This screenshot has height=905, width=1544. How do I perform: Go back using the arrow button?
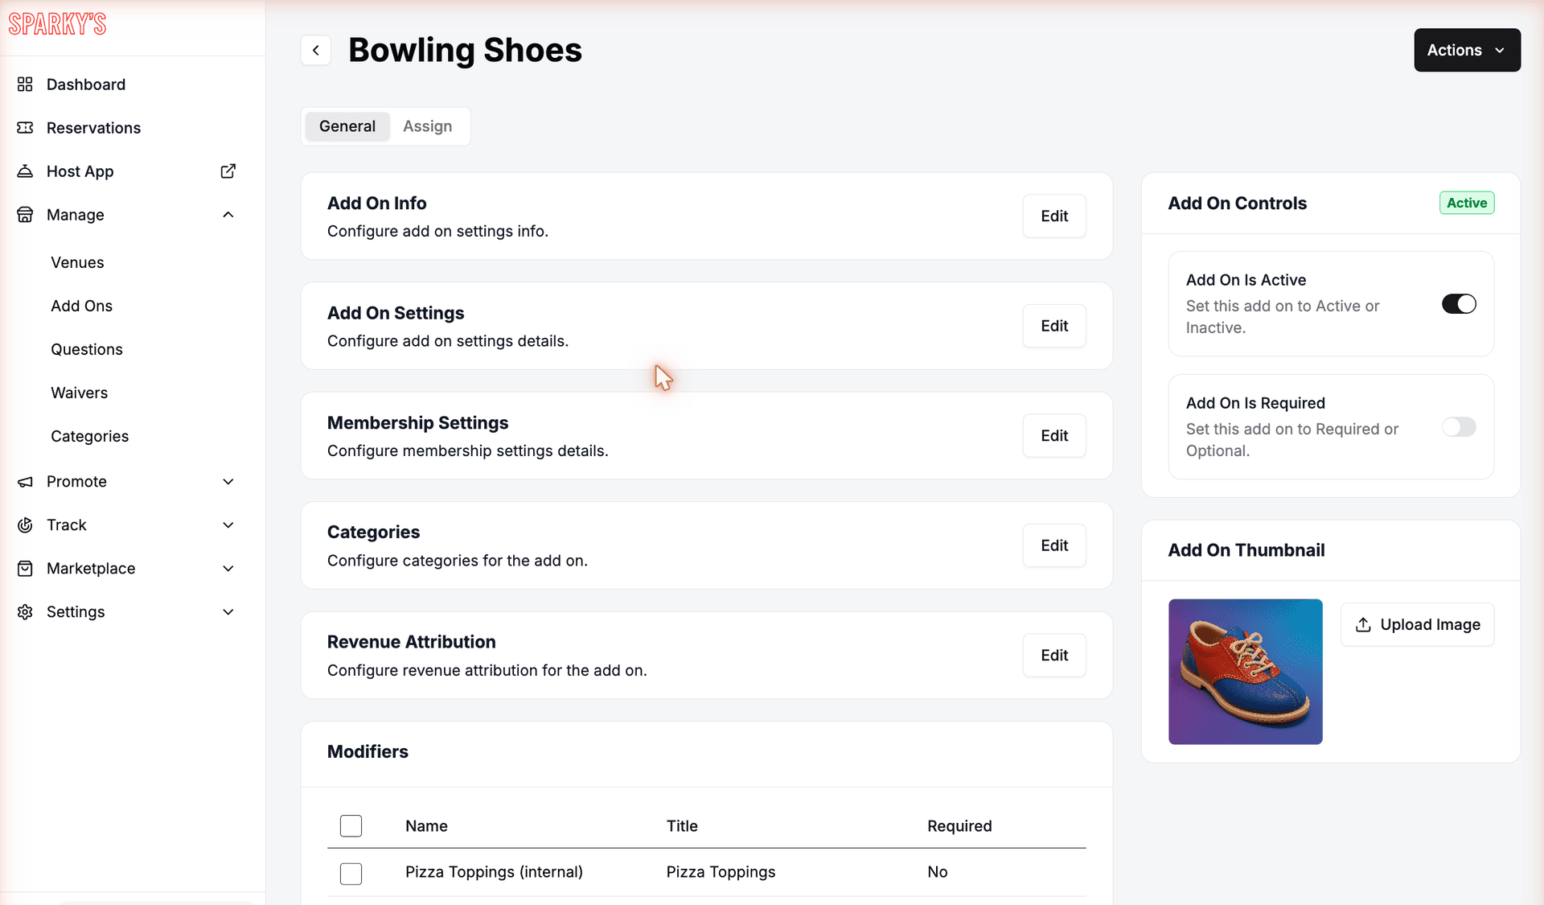click(x=316, y=50)
